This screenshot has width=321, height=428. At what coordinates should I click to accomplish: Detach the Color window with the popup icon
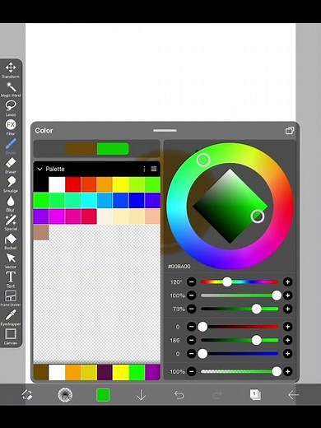(x=290, y=130)
